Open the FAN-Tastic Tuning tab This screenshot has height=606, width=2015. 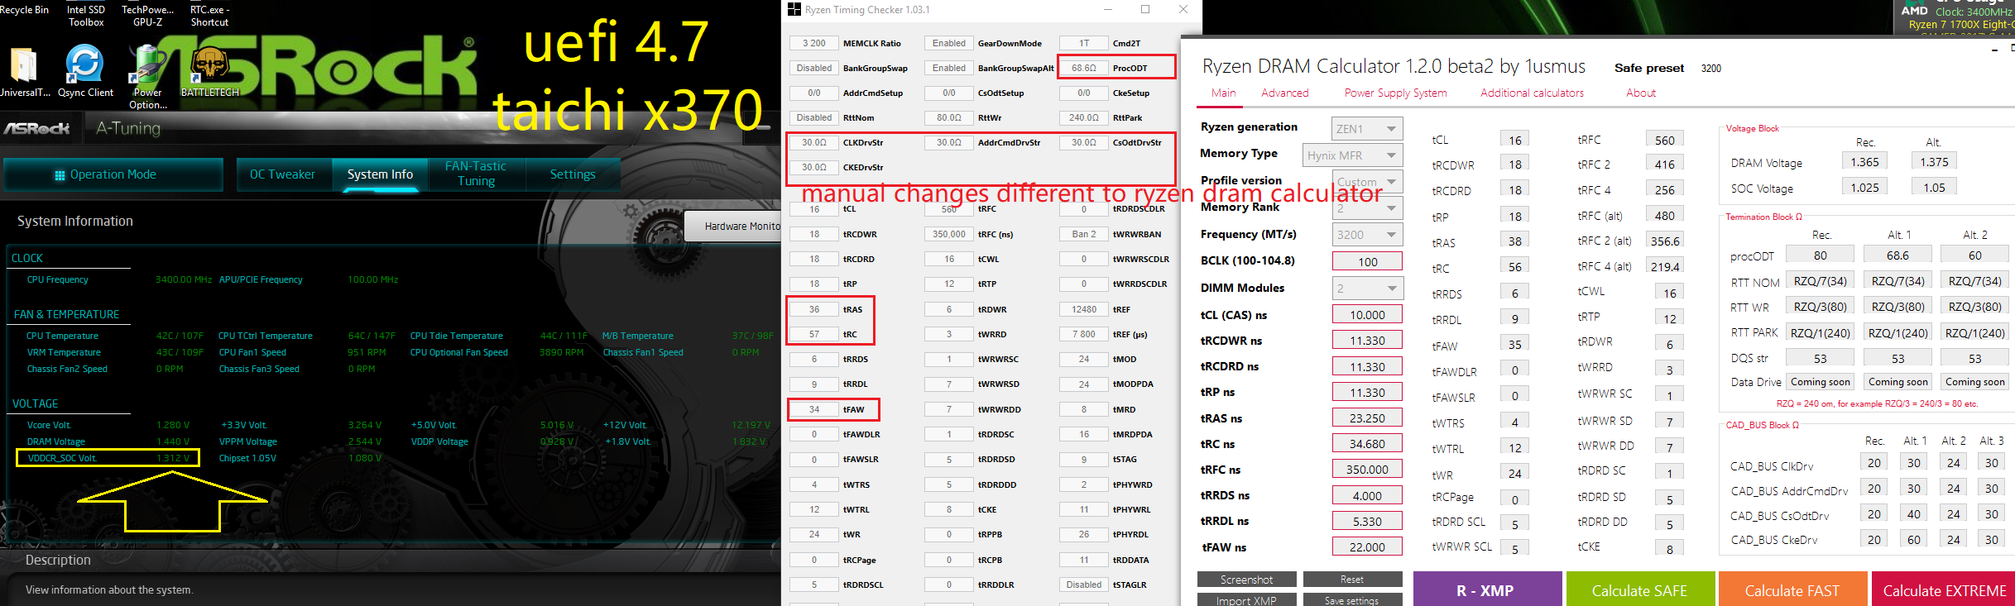(476, 174)
